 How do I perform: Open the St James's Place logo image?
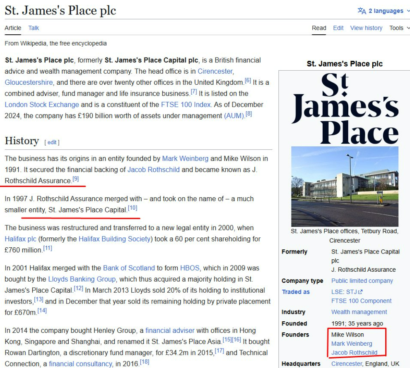pos(345,108)
